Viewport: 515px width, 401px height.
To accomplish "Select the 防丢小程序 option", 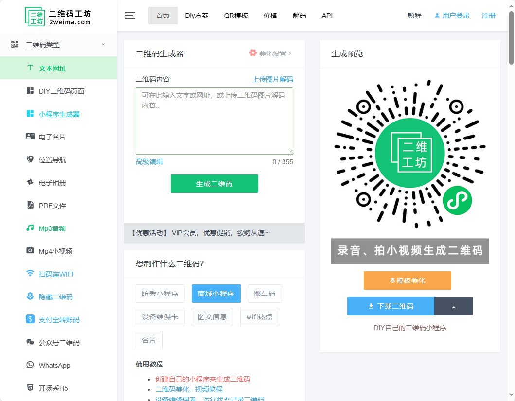I will (160, 294).
